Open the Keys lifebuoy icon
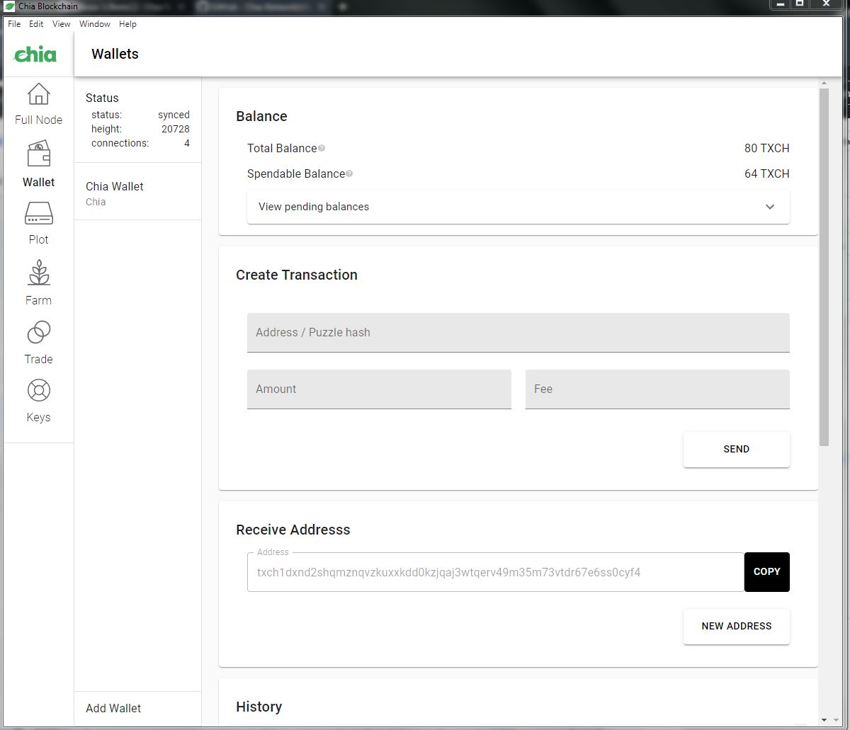 click(38, 391)
